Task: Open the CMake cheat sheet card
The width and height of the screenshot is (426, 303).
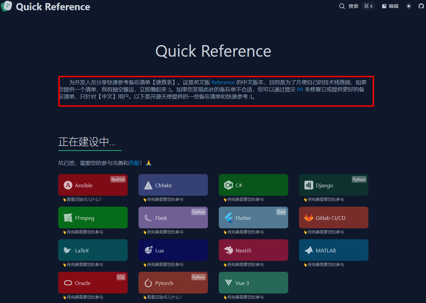Action: (x=173, y=185)
